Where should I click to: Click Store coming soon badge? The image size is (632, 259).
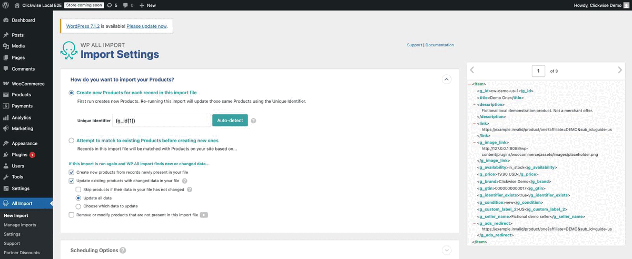coord(83,5)
